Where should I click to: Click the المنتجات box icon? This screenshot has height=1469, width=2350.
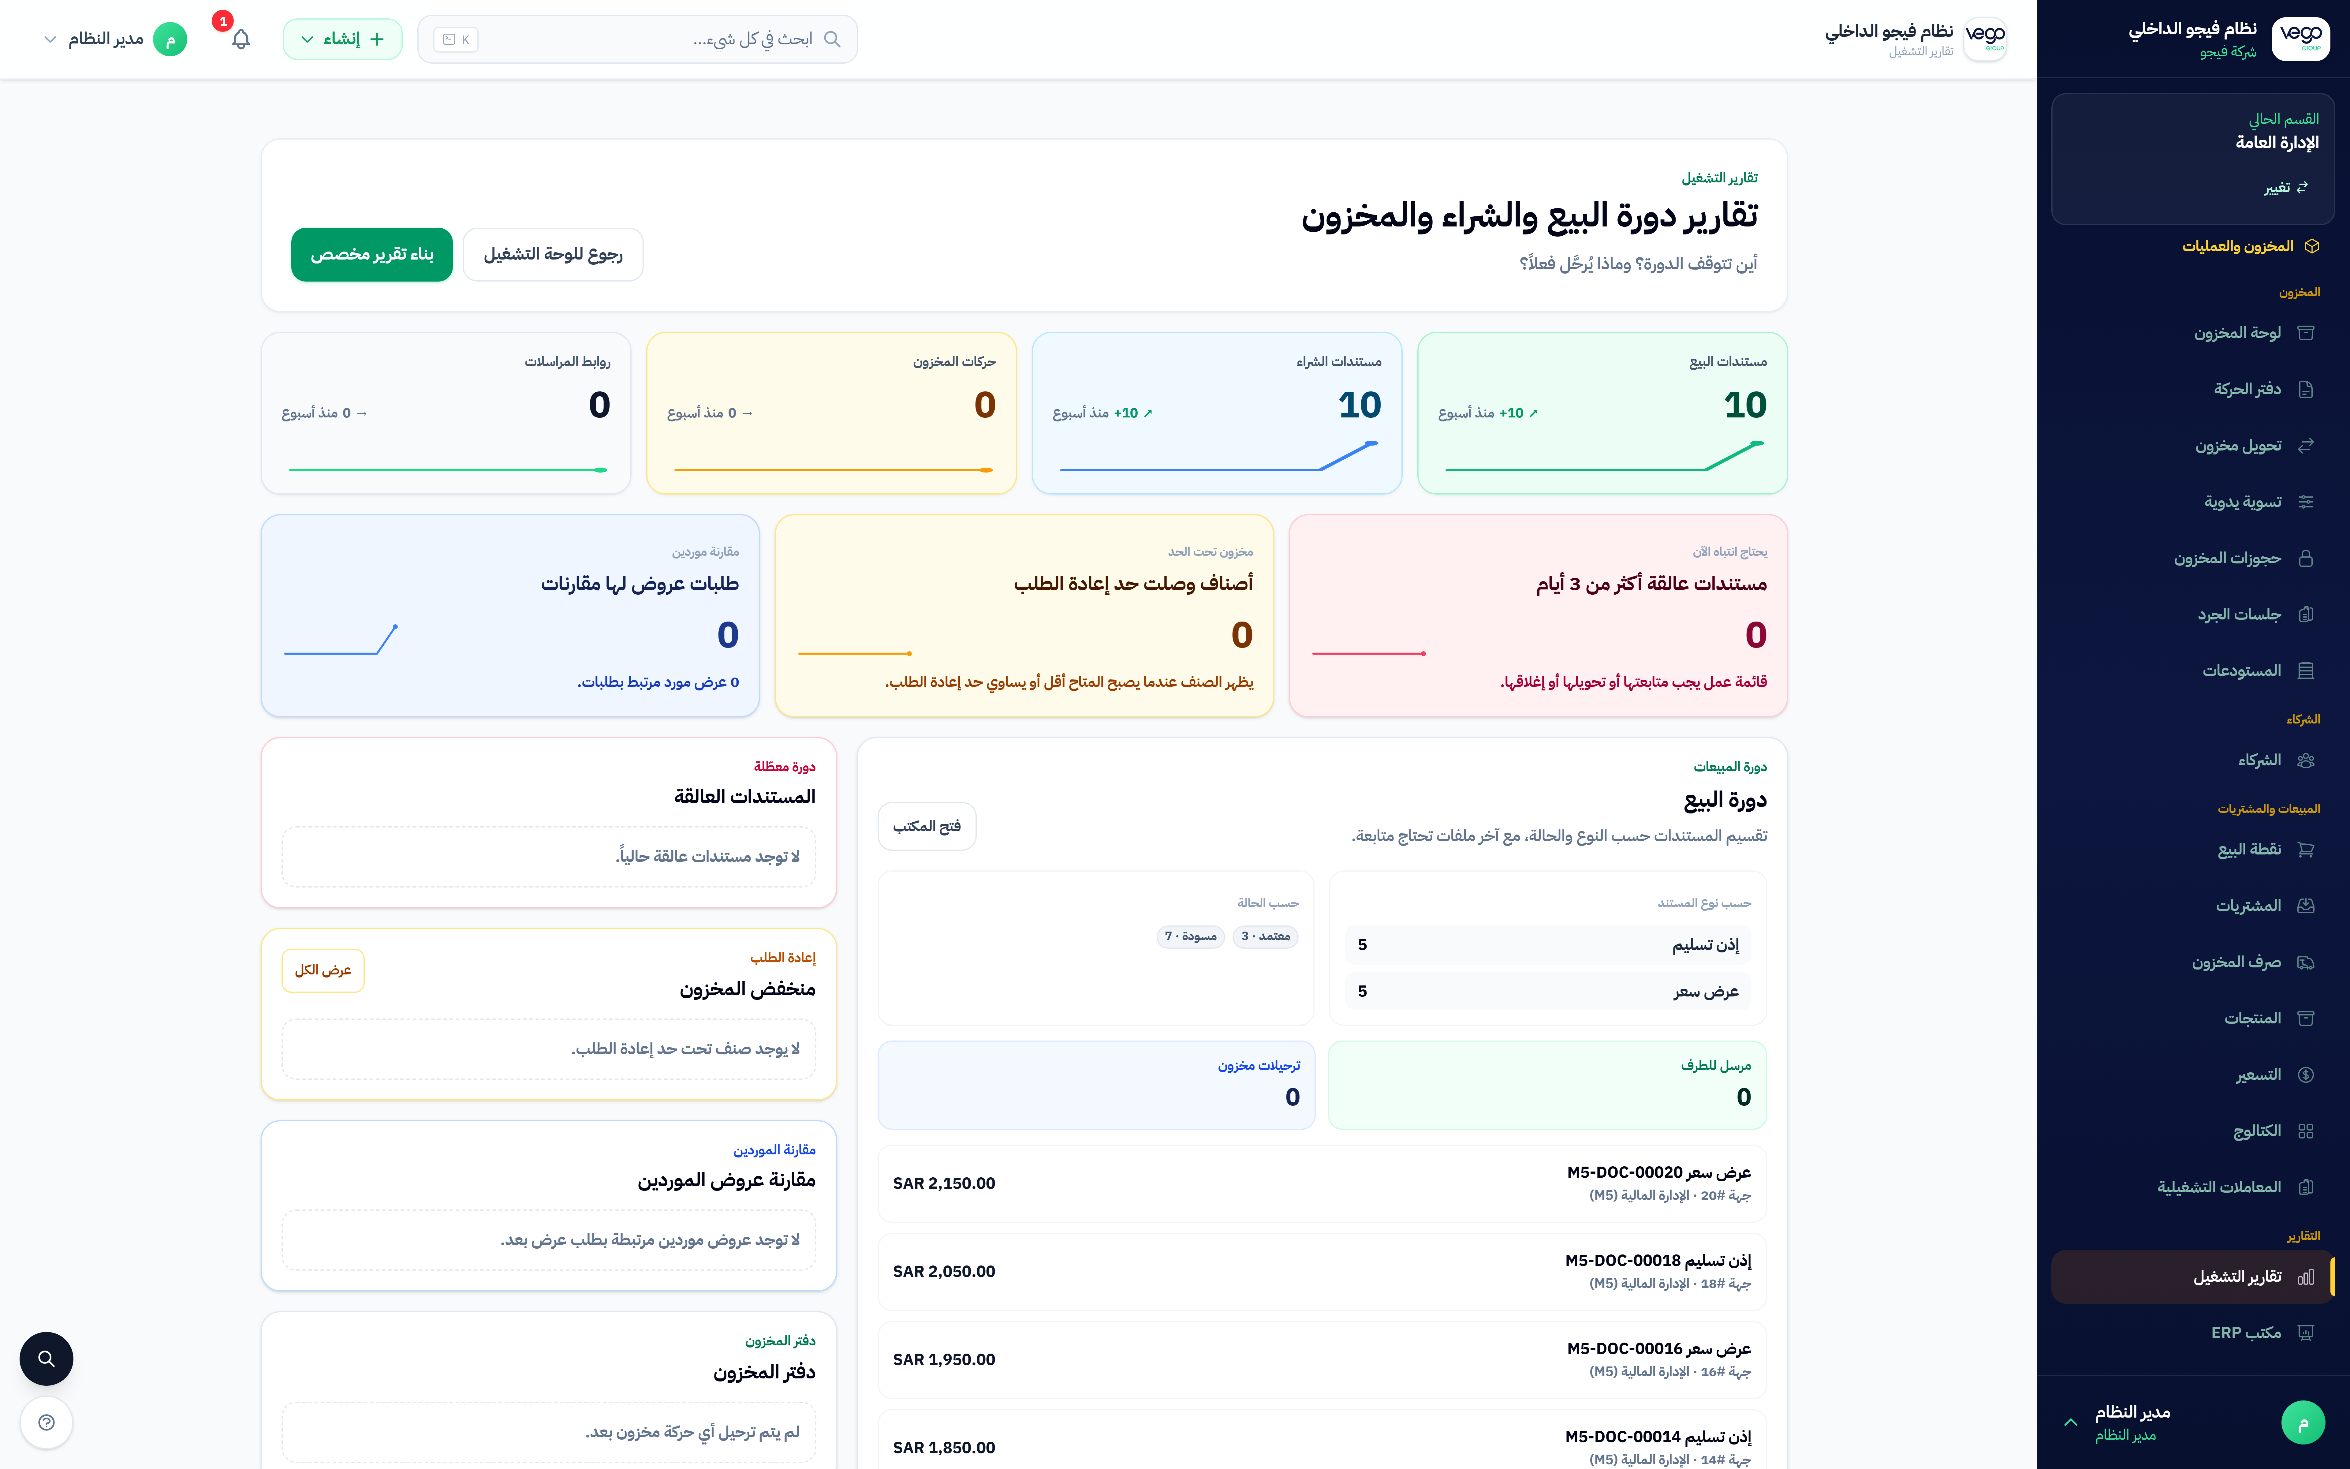(x=2306, y=1019)
